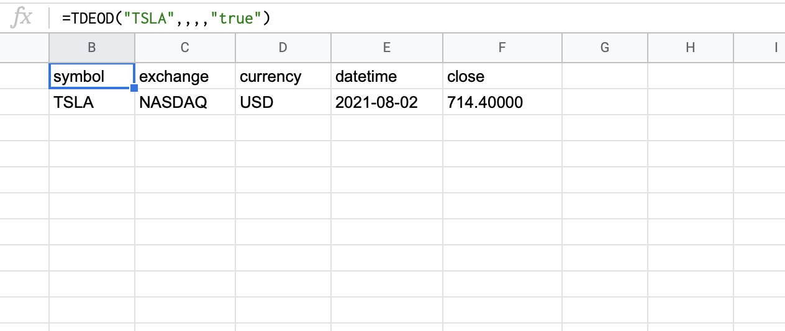785x331 pixels.
Task: Select the USD cell
Action: [x=283, y=102]
